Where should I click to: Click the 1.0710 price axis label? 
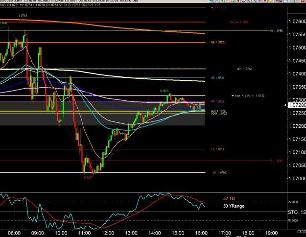[x=297, y=152]
